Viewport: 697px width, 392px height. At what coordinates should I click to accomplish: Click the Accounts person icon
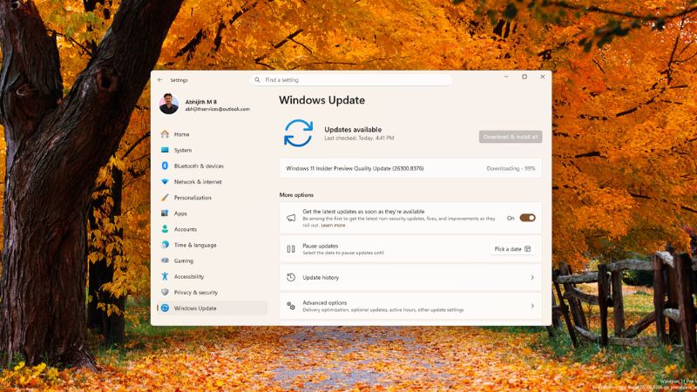(165, 229)
